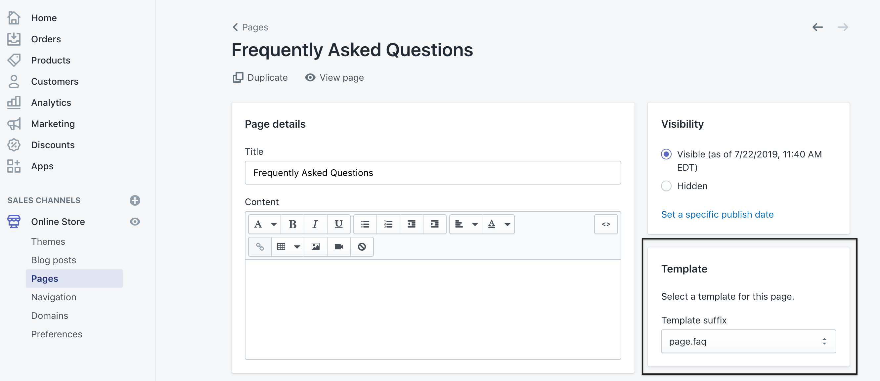Insert an image into the content
Screen dimensions: 880x381
pos(315,246)
